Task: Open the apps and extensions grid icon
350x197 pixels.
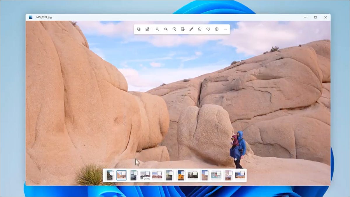Action: 147,29
